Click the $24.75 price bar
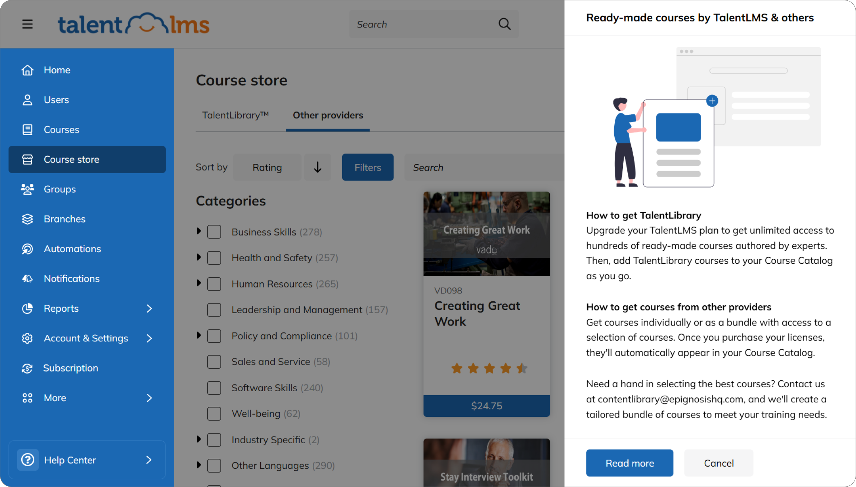This screenshot has height=487, width=856. (486, 406)
